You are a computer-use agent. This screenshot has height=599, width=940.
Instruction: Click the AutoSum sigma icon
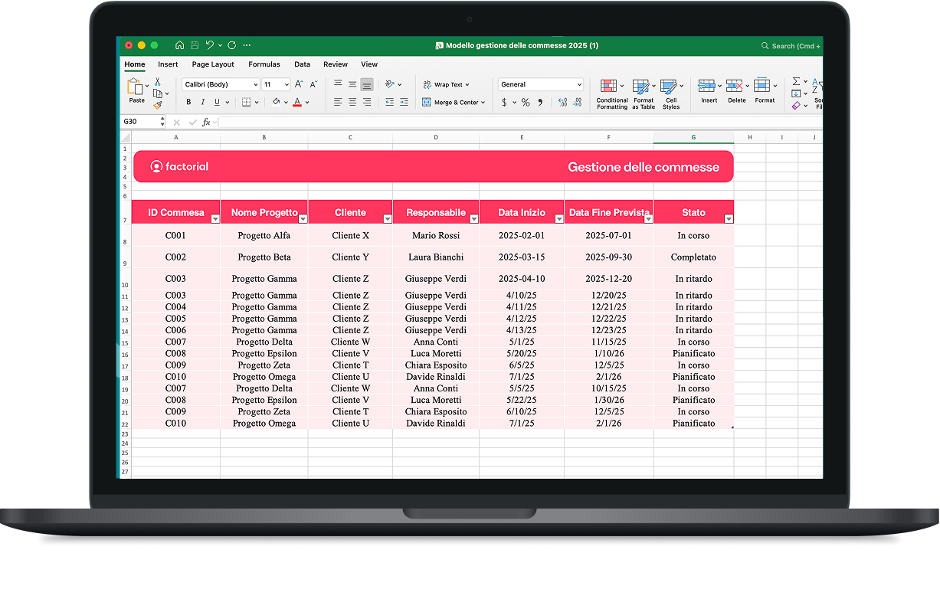[x=796, y=81]
